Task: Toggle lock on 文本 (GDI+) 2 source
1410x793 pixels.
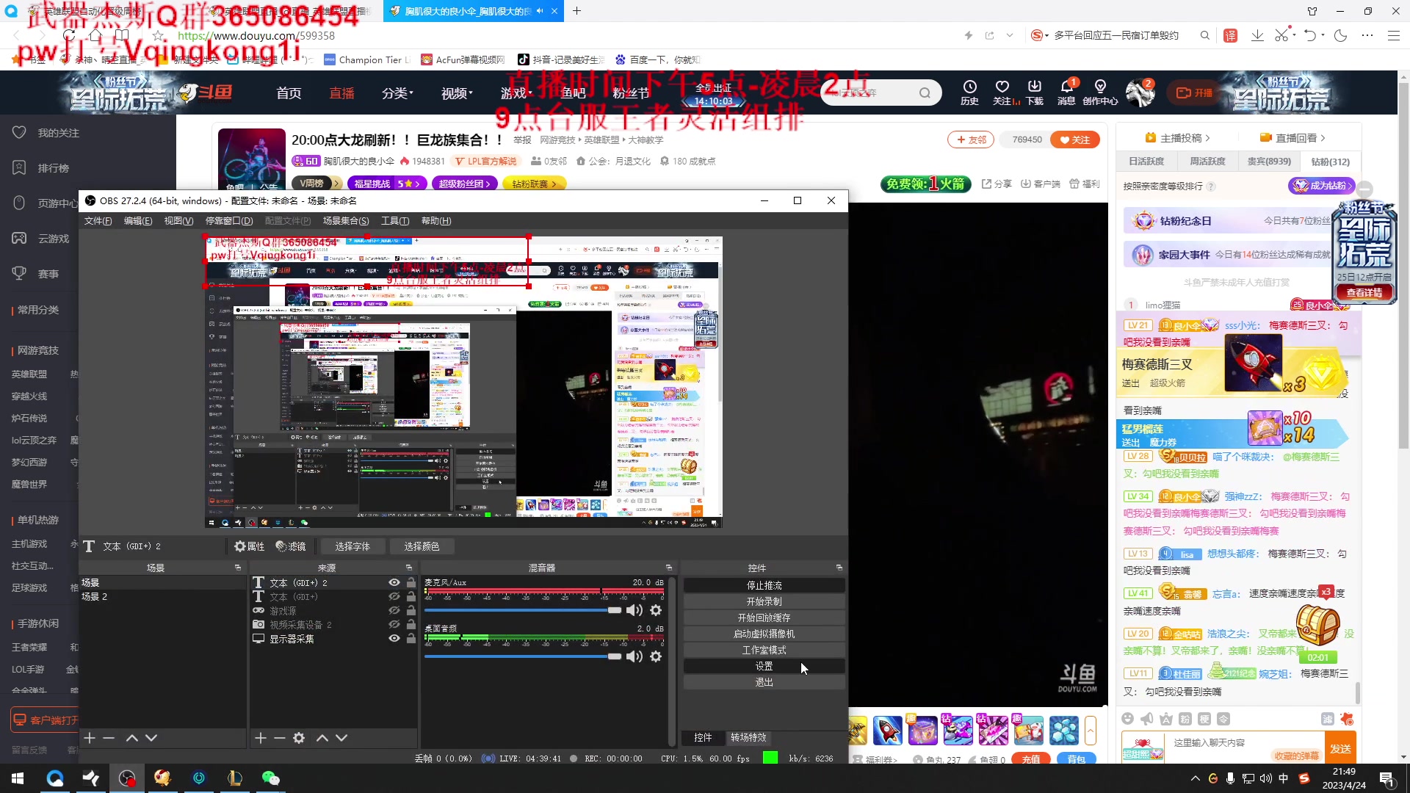Action: point(411,582)
